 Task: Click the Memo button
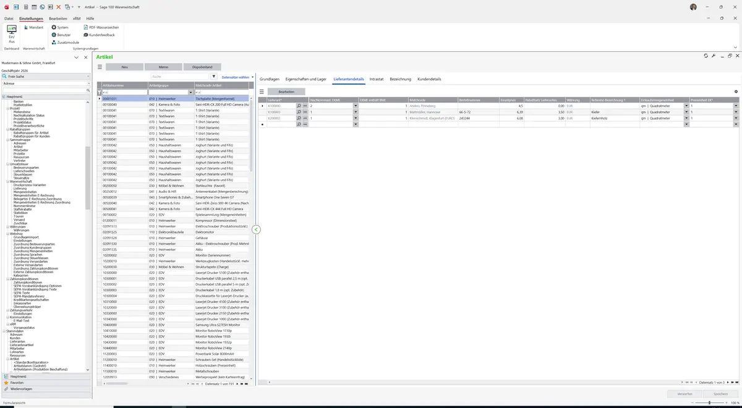tap(163, 67)
